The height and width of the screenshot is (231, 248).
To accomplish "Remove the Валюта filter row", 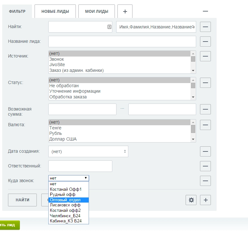I will pos(205,125).
